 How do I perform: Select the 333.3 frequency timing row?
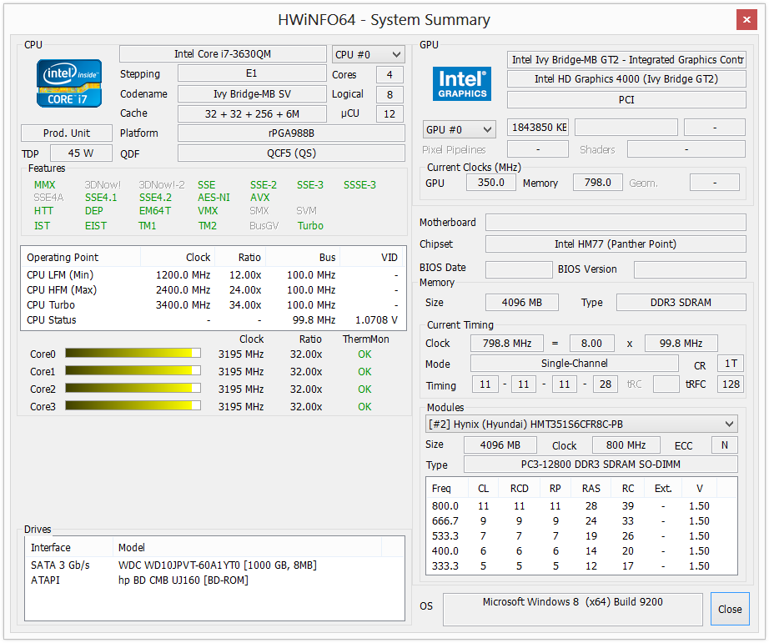click(x=581, y=566)
